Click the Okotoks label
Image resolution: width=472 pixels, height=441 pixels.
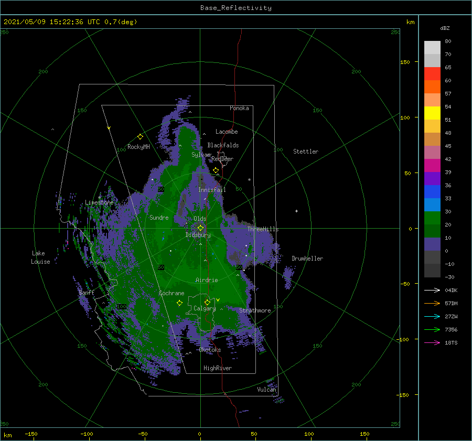pyautogui.click(x=210, y=350)
